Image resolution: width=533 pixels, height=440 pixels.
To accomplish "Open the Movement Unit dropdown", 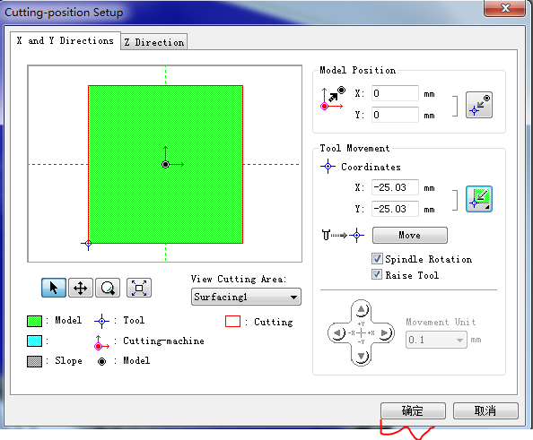I will 436,340.
